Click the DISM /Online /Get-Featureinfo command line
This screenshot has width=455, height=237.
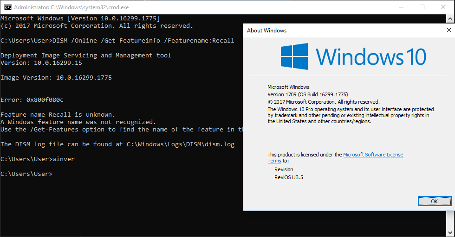pos(117,41)
